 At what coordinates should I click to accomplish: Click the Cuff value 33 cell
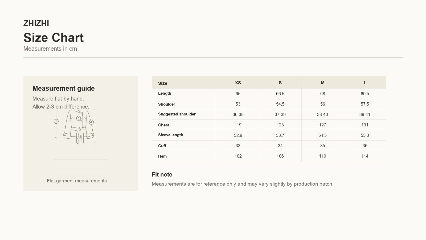pos(238,146)
